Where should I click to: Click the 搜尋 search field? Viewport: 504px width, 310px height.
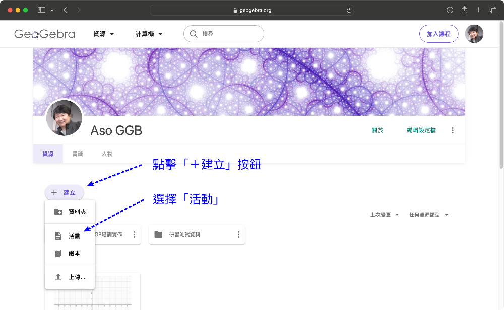[x=224, y=34]
